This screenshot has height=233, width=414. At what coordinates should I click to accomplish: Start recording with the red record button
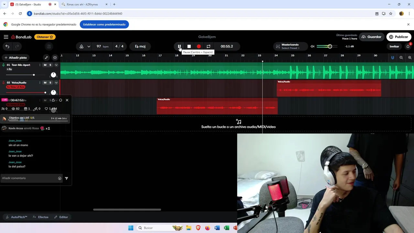[199, 46]
